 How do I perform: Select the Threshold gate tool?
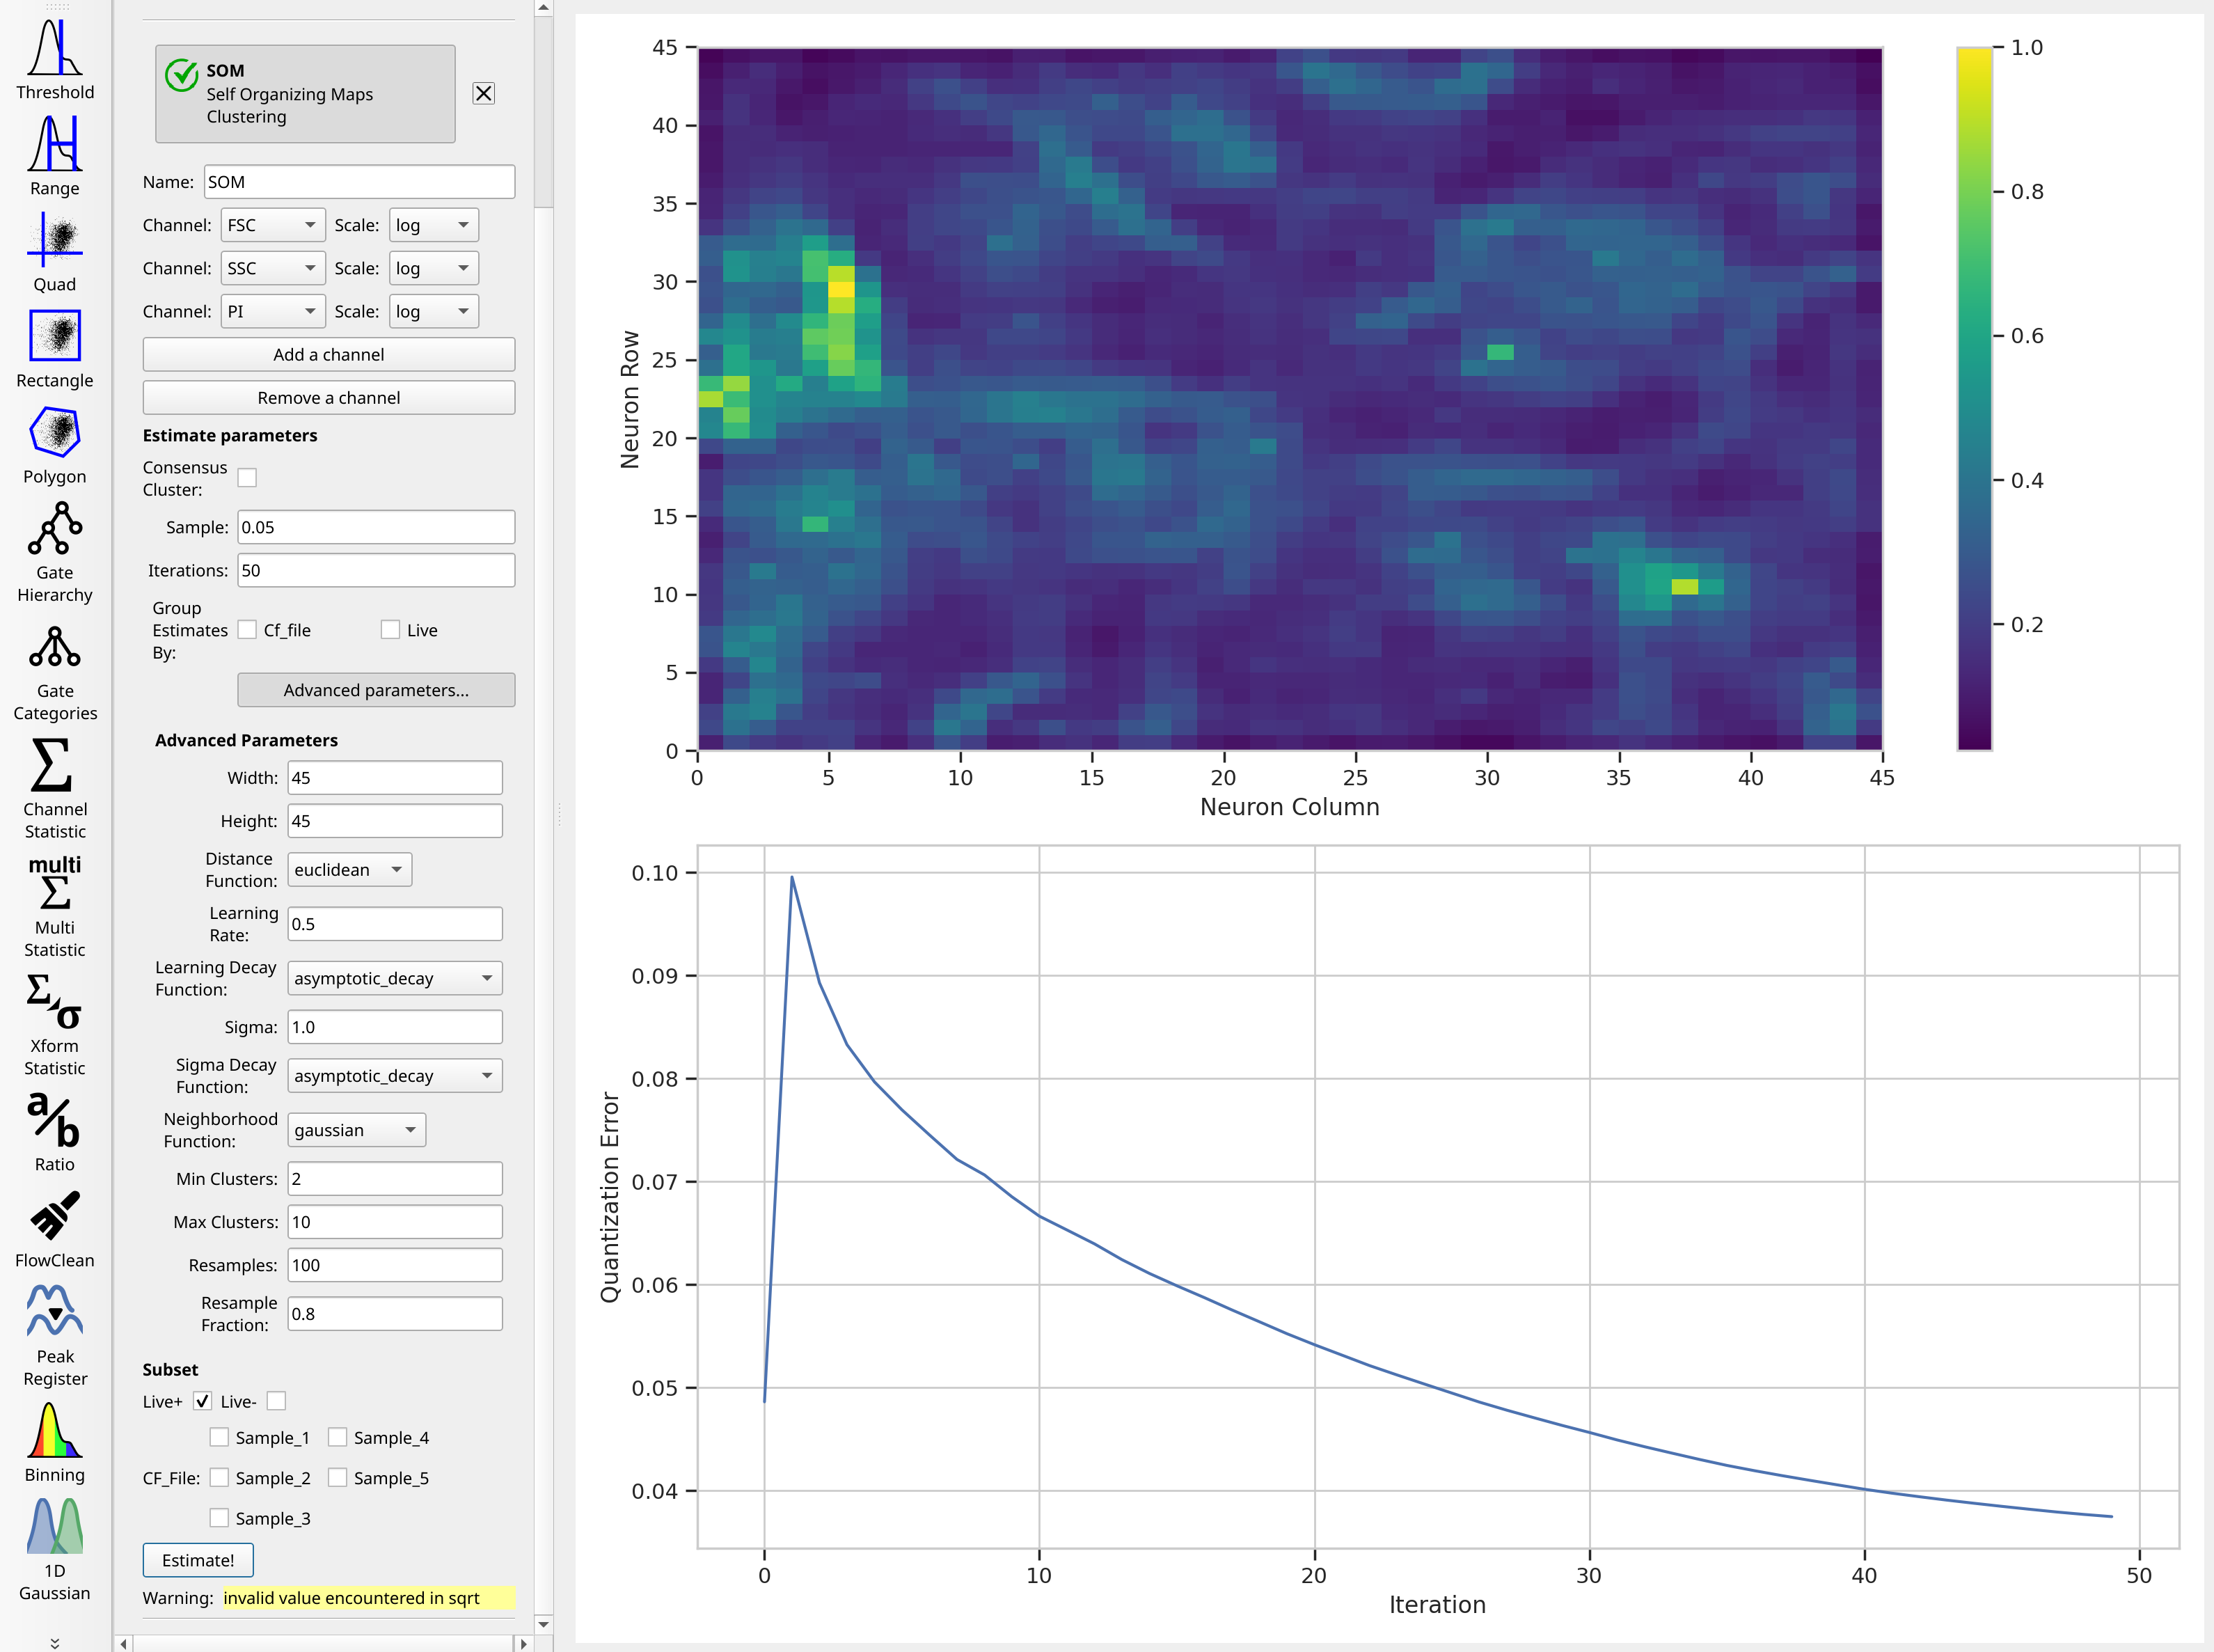click(55, 58)
